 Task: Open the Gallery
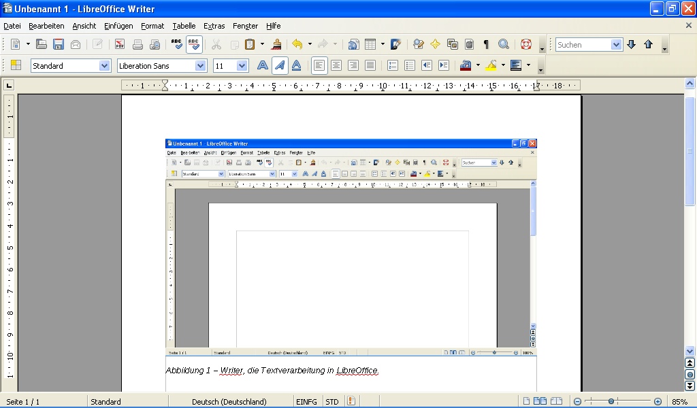click(x=453, y=44)
